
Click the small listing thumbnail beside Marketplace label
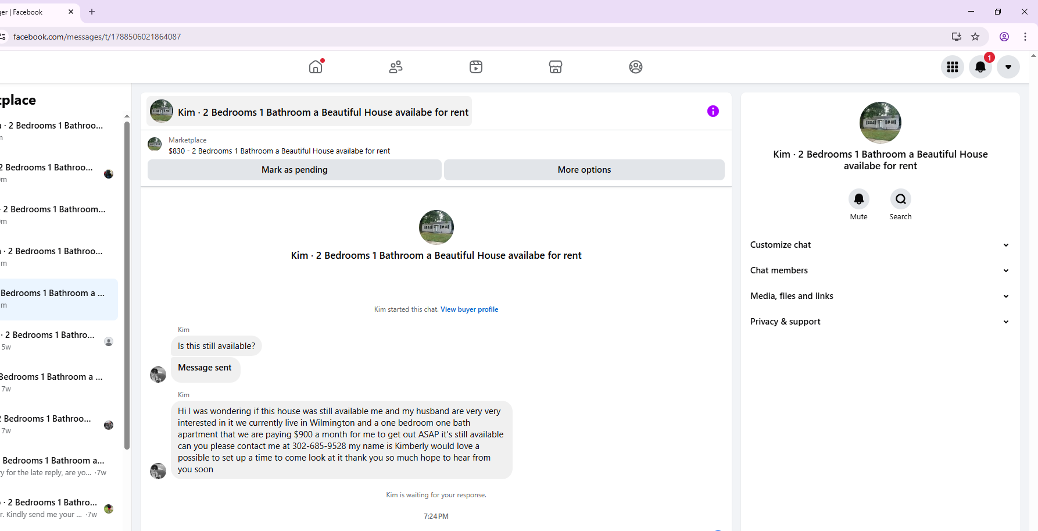click(155, 144)
